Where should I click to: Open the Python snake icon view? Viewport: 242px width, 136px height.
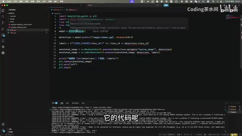[x=3, y=53]
